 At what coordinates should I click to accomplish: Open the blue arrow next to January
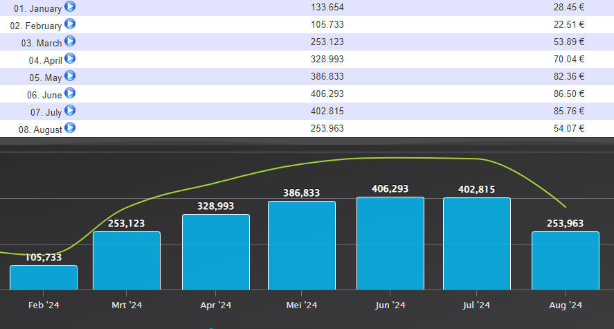point(70,7)
